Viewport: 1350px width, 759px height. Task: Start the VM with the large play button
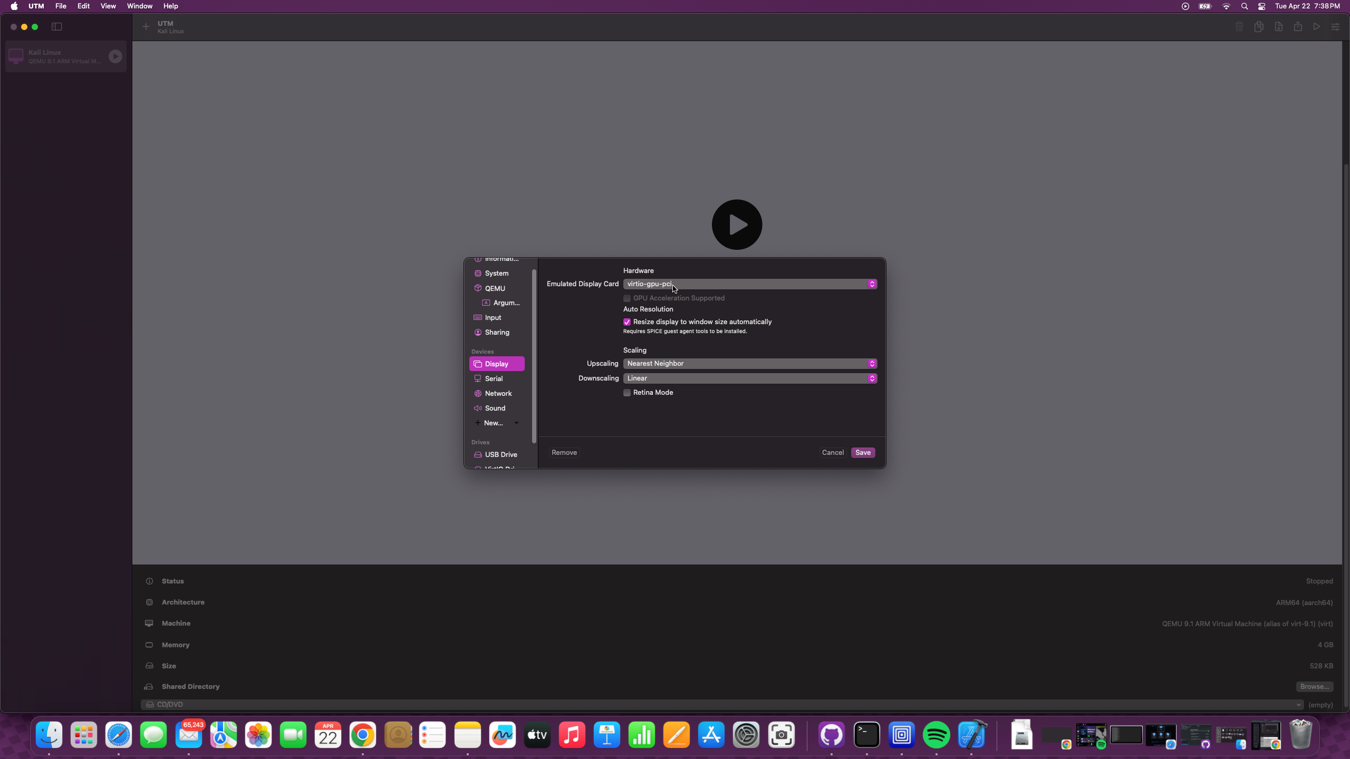[x=737, y=225]
